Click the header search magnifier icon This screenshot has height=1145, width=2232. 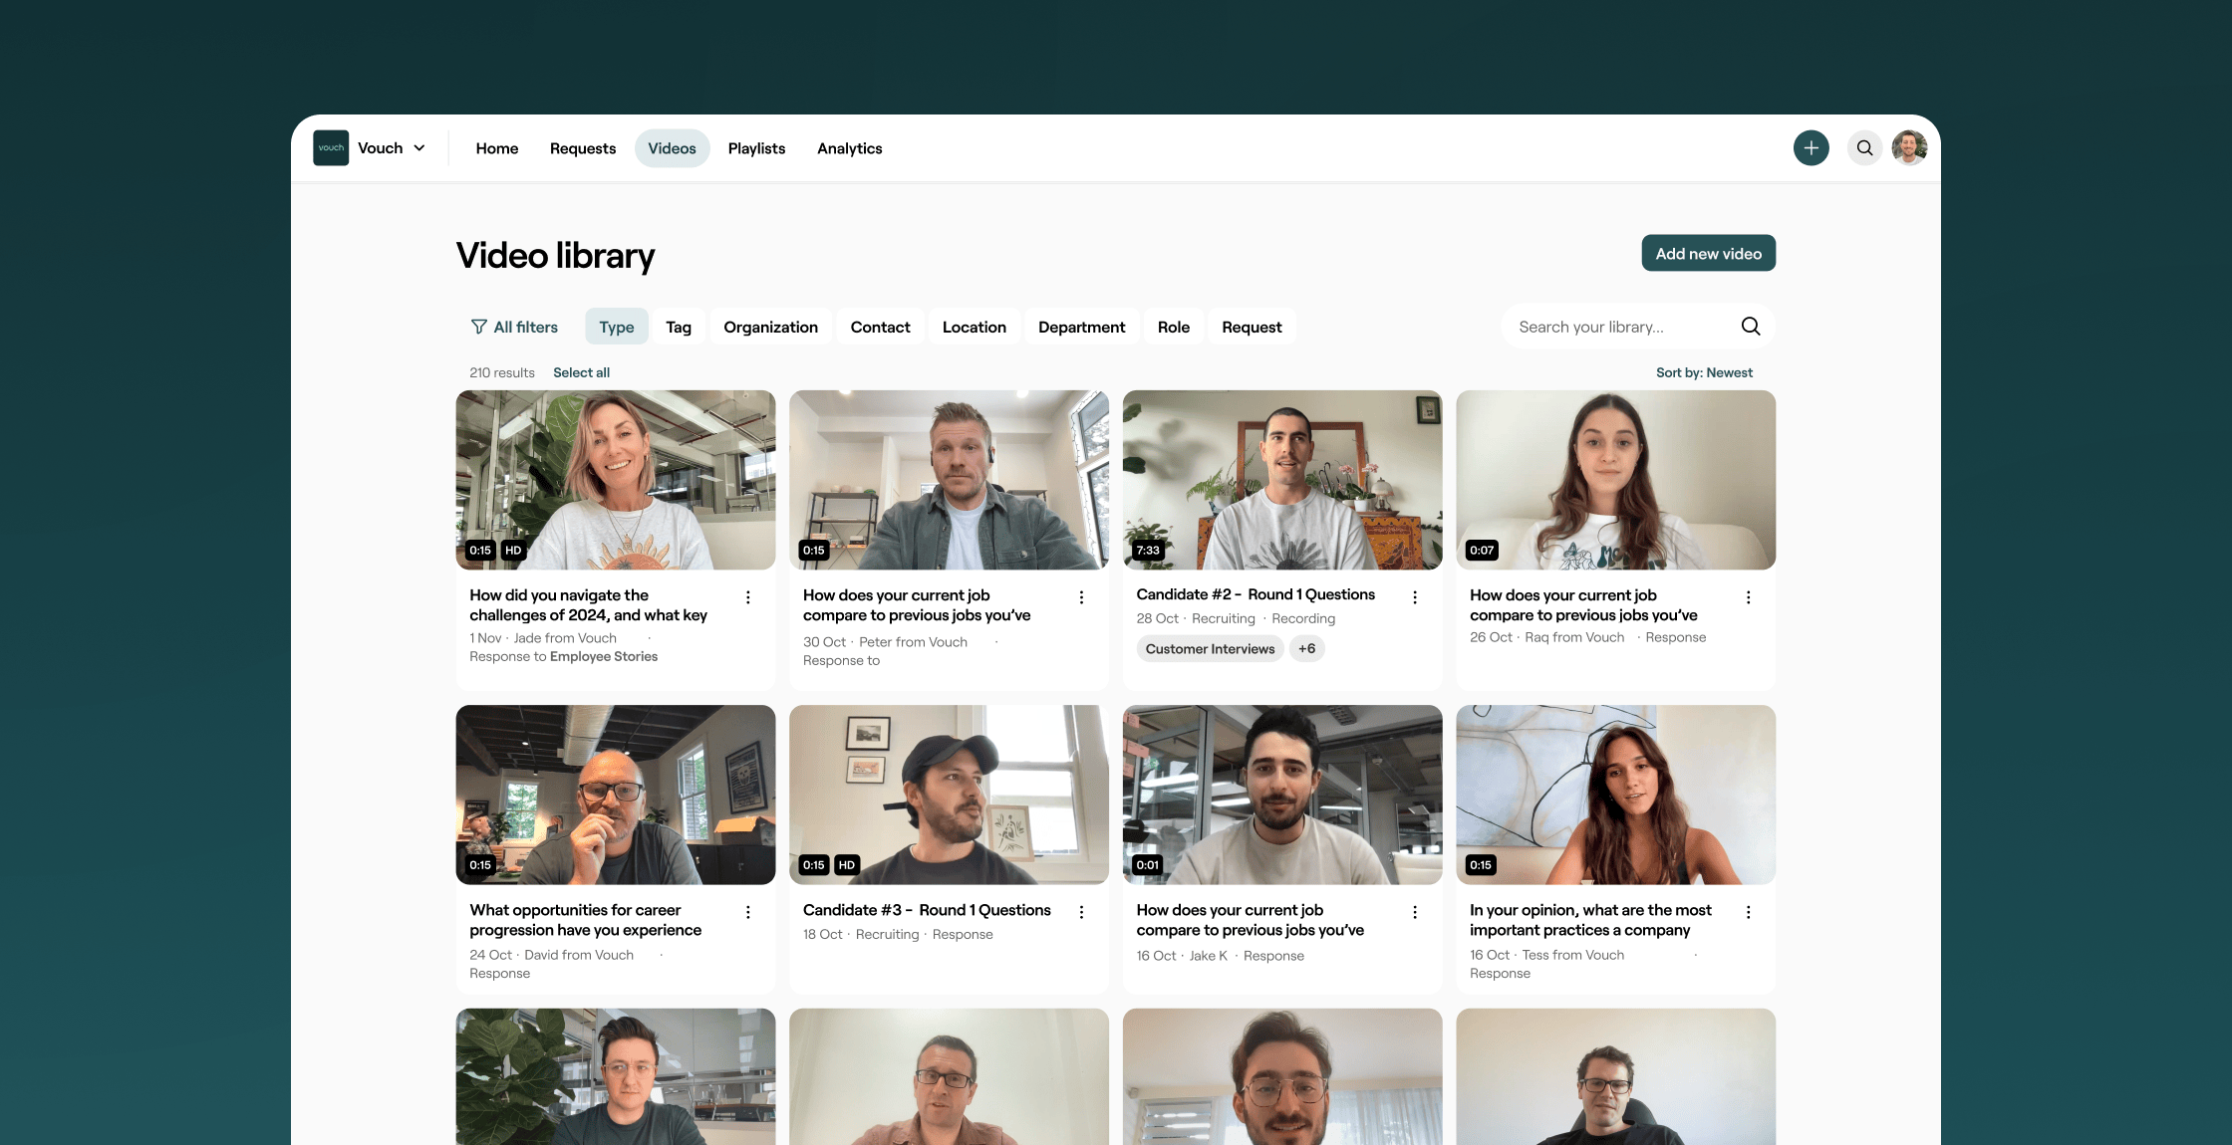tap(1864, 148)
